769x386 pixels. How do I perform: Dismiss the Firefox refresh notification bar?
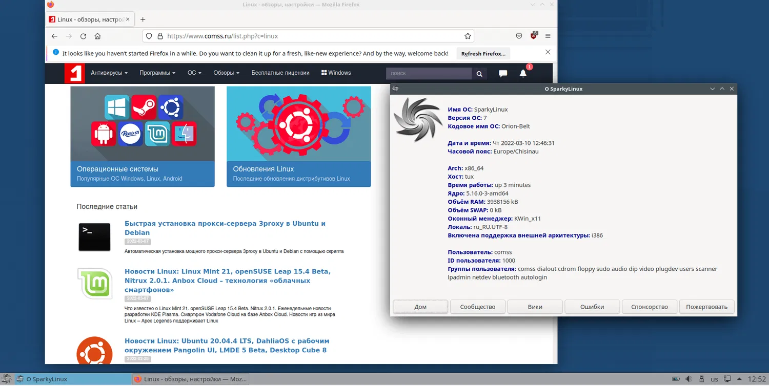pos(548,52)
